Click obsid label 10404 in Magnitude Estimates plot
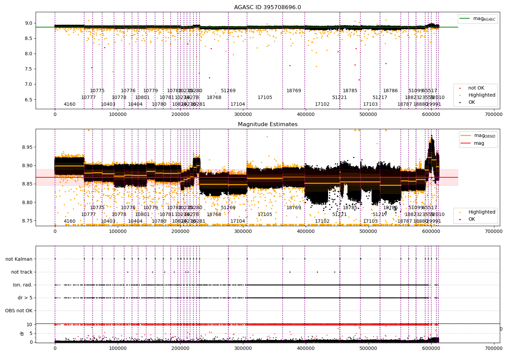The width and height of the screenshot is (509, 356). (x=135, y=221)
